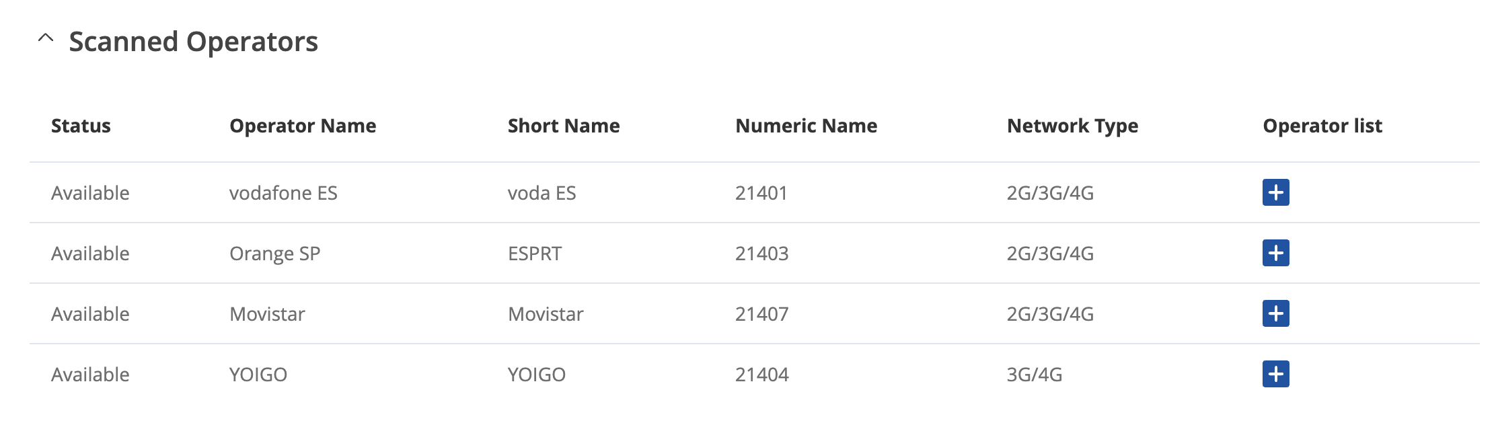Click the 3G/4G network type cell

(x=1035, y=375)
